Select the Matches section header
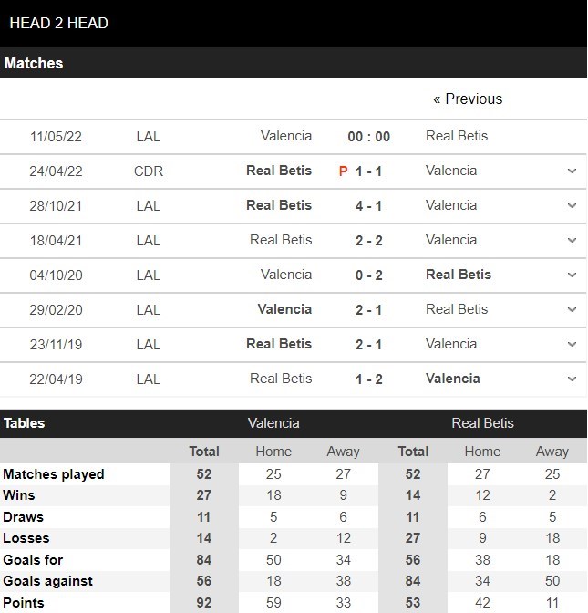 [34, 63]
